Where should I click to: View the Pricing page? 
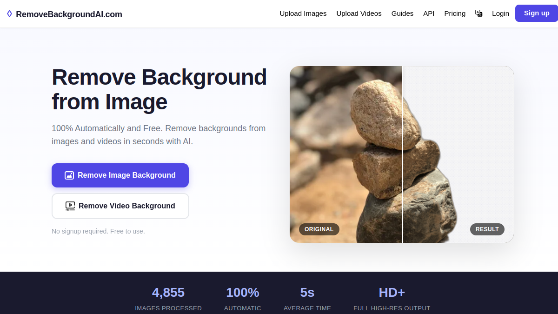(x=455, y=13)
